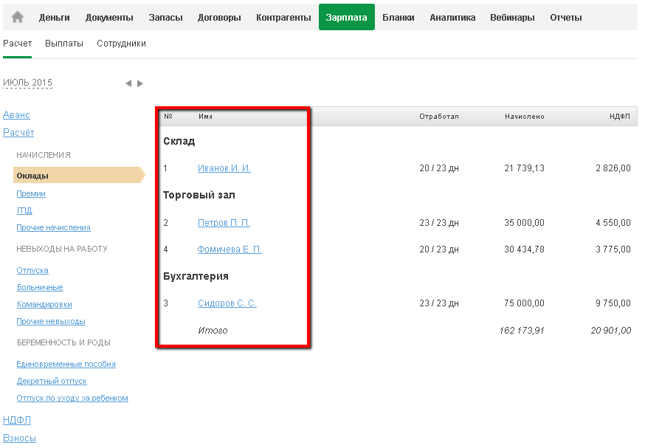Open the Отчеты menu
Viewport: 645px width, 448px height.
(565, 17)
